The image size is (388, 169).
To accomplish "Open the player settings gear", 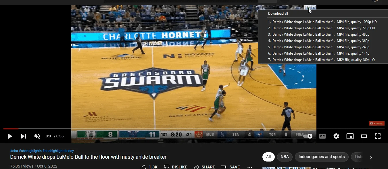I will coord(336,136).
